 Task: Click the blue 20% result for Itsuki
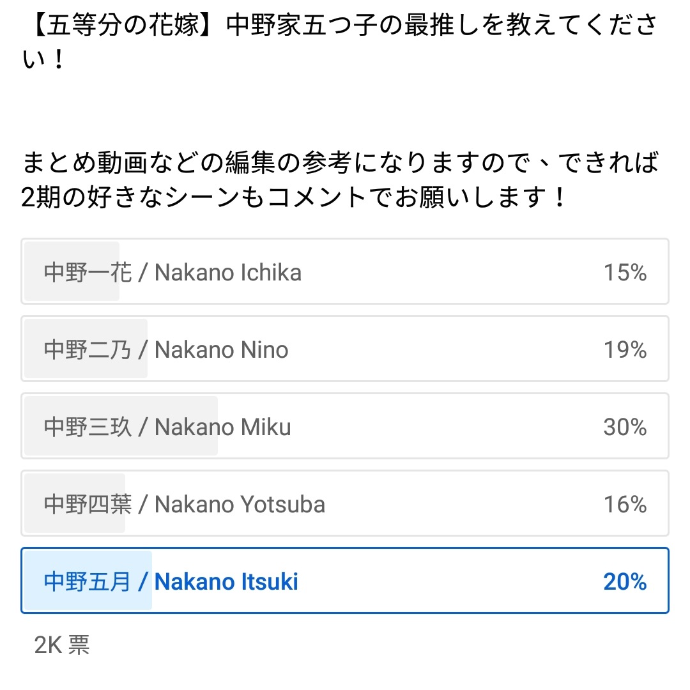click(625, 582)
